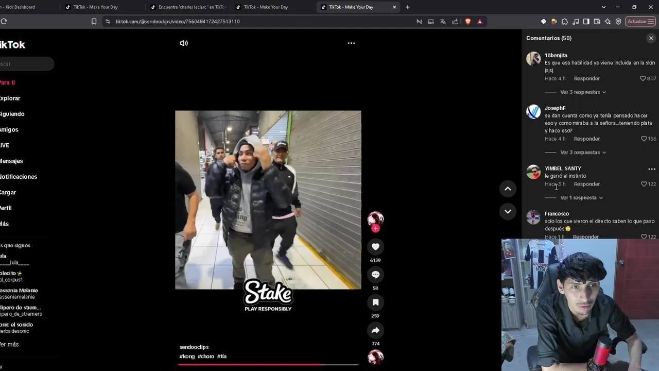Screen dimensions: 659x371
Task: Open sendooclips username under the video
Action: (x=194, y=347)
